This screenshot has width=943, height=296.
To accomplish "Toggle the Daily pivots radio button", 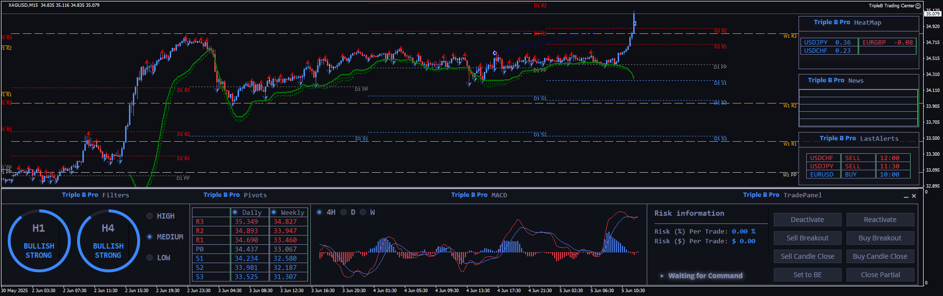I will point(235,212).
